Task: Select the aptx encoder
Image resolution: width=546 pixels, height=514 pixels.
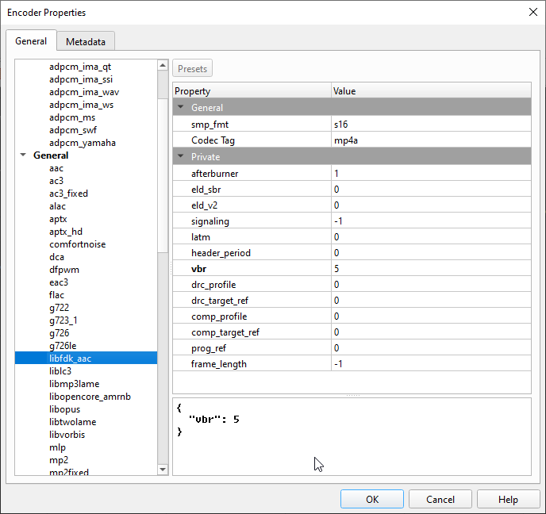Action: coord(58,219)
